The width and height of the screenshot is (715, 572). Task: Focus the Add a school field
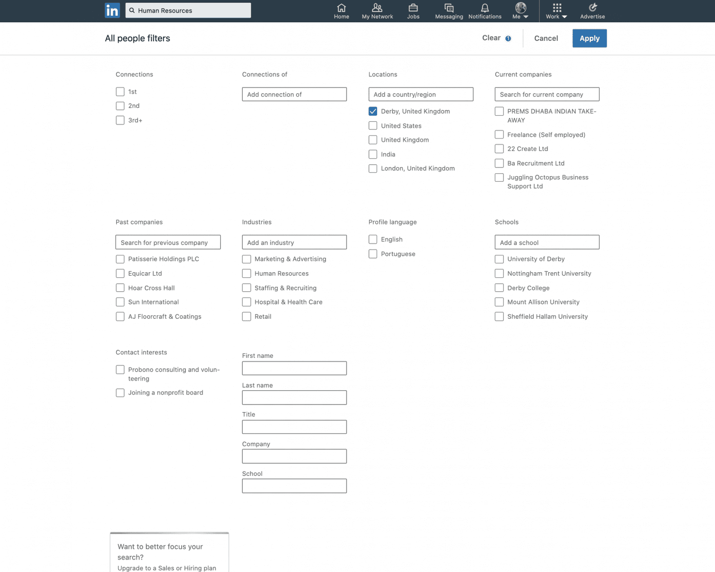[547, 242]
